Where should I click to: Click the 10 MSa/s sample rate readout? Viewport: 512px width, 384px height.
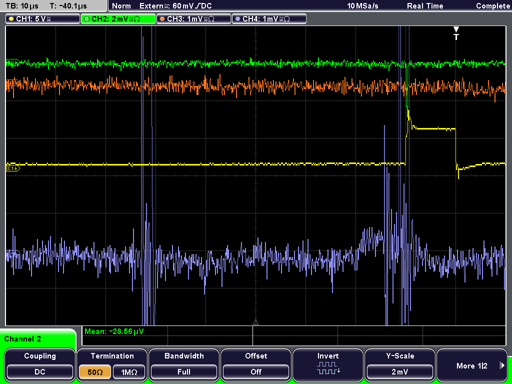[363, 6]
